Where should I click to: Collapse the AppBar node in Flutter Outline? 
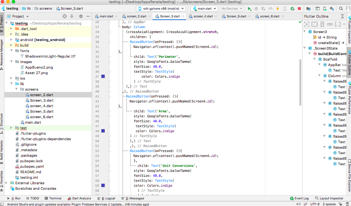pos(320,65)
